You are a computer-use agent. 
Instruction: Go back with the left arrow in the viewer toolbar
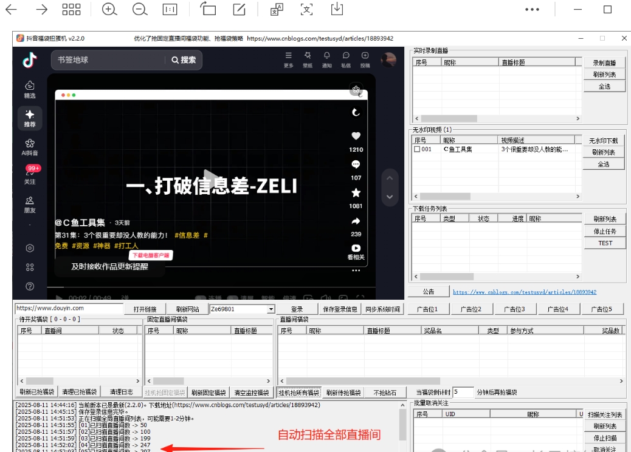11,9
